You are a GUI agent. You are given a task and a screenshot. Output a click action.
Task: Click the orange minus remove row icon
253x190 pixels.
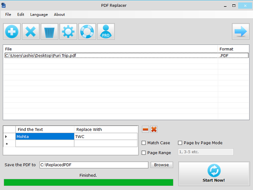click(145, 129)
